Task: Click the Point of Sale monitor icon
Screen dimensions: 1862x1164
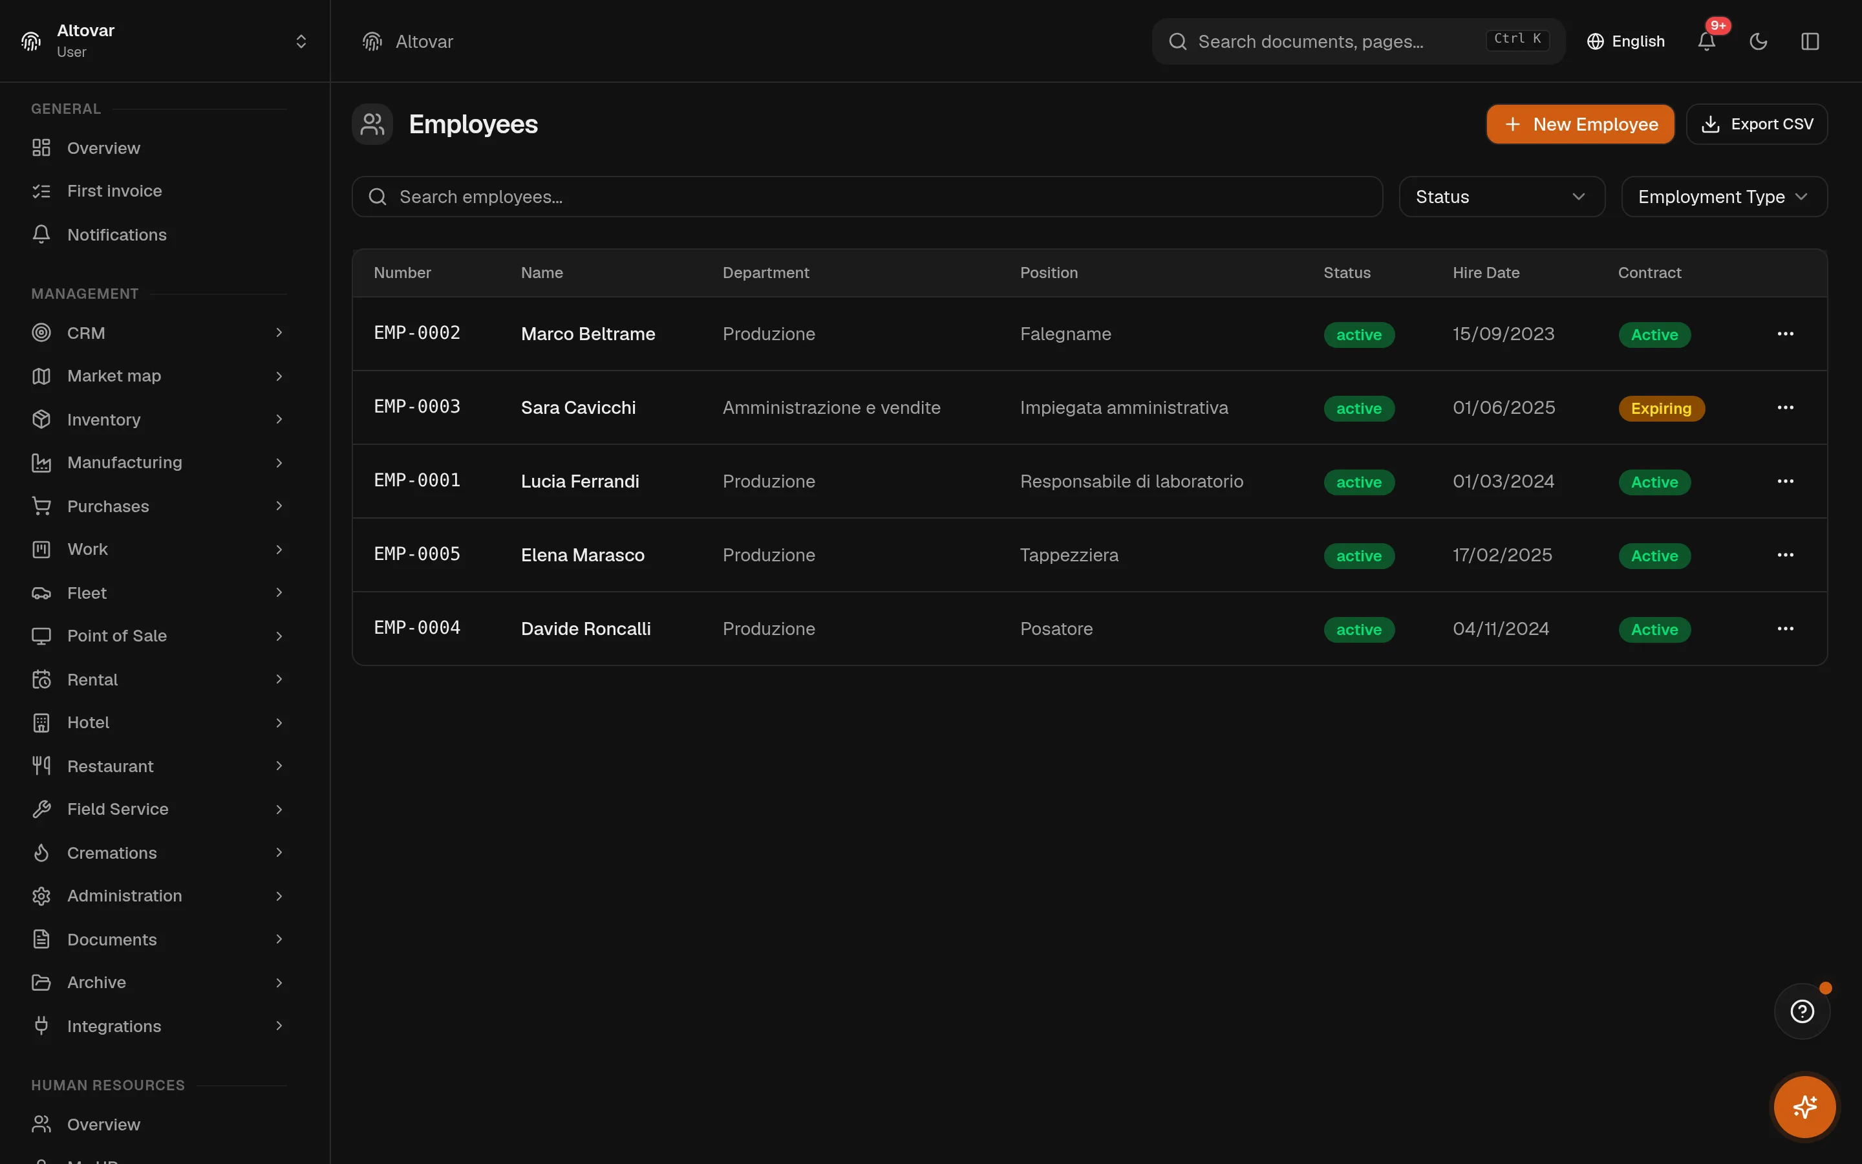Action: pyautogui.click(x=41, y=636)
